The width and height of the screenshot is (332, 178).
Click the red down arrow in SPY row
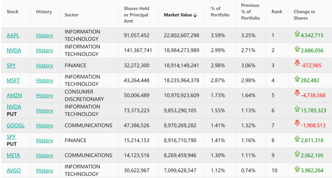click(x=297, y=63)
